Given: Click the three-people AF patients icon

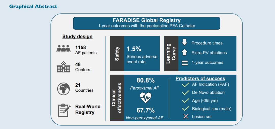Looking at the screenshot, I should tap(63, 49).
